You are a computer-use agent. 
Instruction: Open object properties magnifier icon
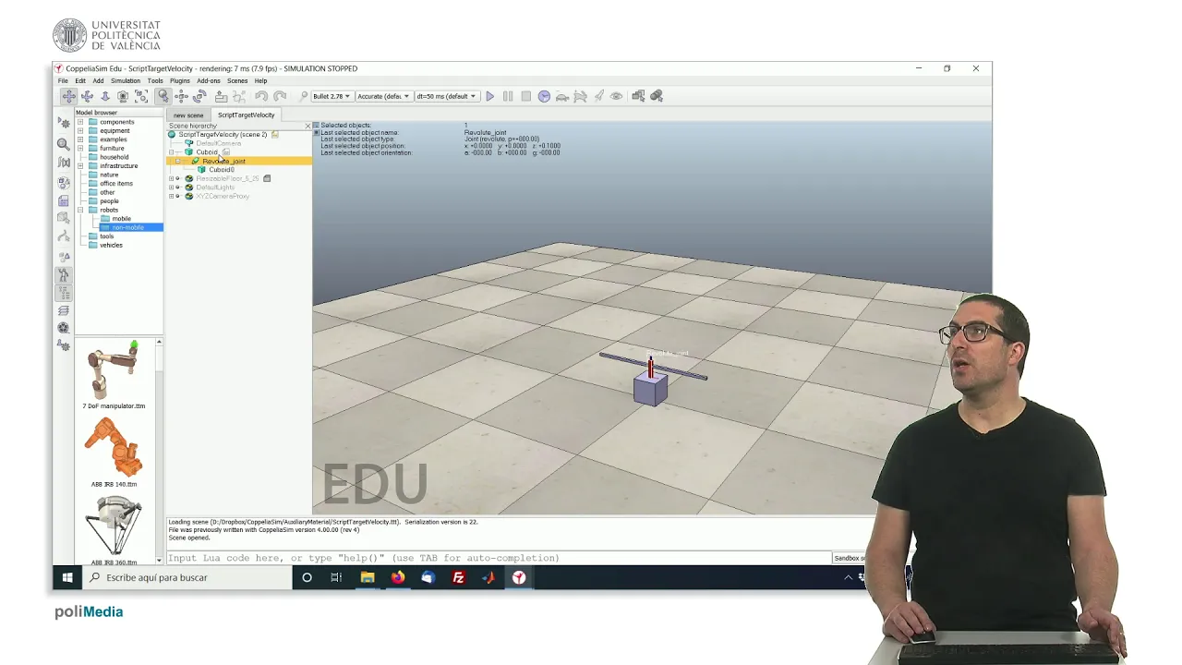[64, 144]
